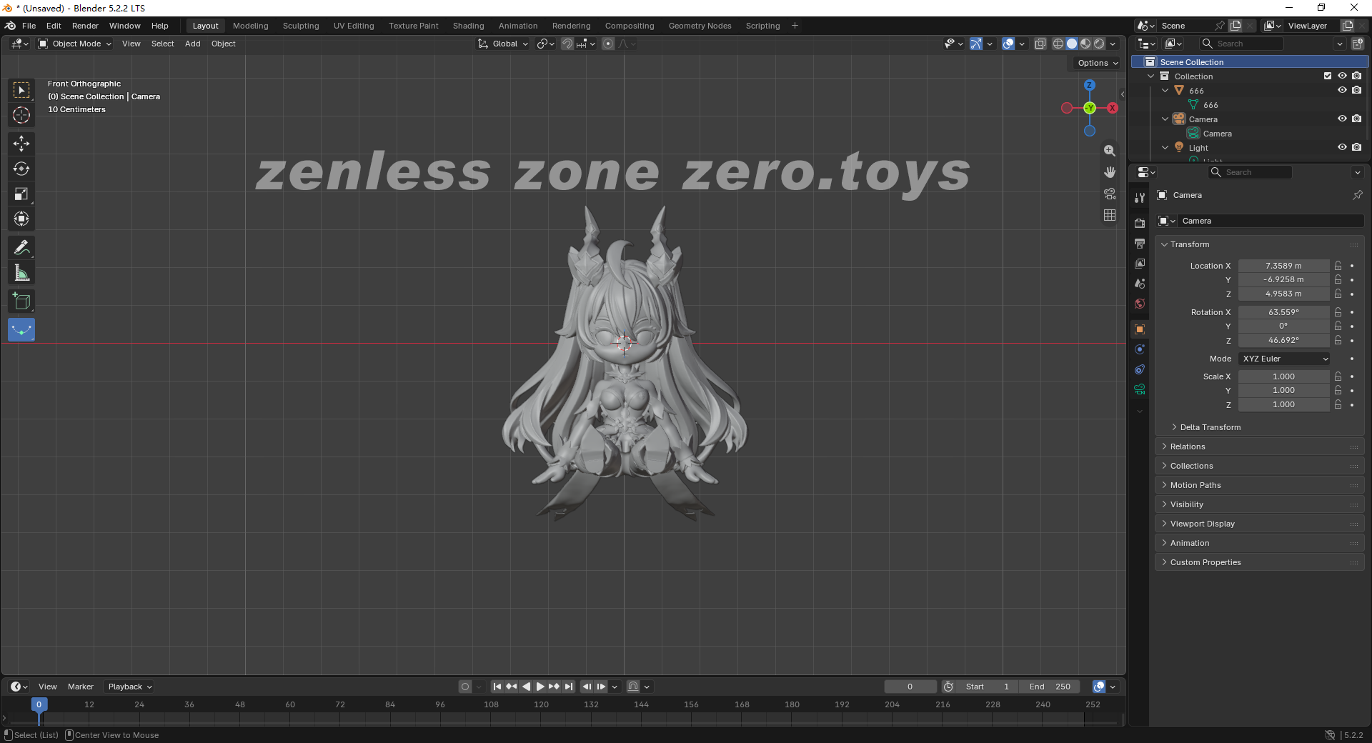Pin the Camera properties context
This screenshot has width=1372, height=743.
click(1357, 195)
